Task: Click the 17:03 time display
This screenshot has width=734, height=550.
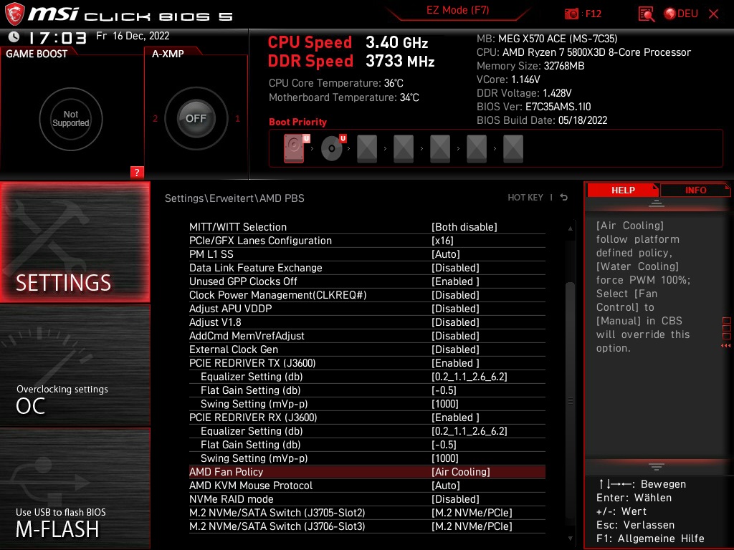Action: point(57,37)
